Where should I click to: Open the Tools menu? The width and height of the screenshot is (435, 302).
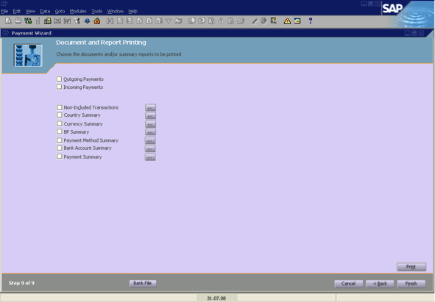click(97, 11)
